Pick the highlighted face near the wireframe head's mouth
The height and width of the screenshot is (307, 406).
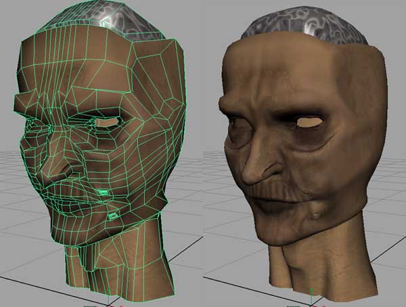tap(104, 193)
